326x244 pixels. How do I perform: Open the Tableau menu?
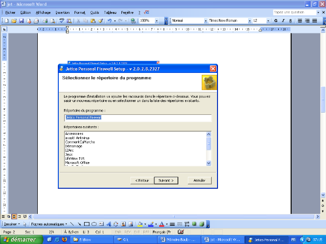(x=110, y=13)
